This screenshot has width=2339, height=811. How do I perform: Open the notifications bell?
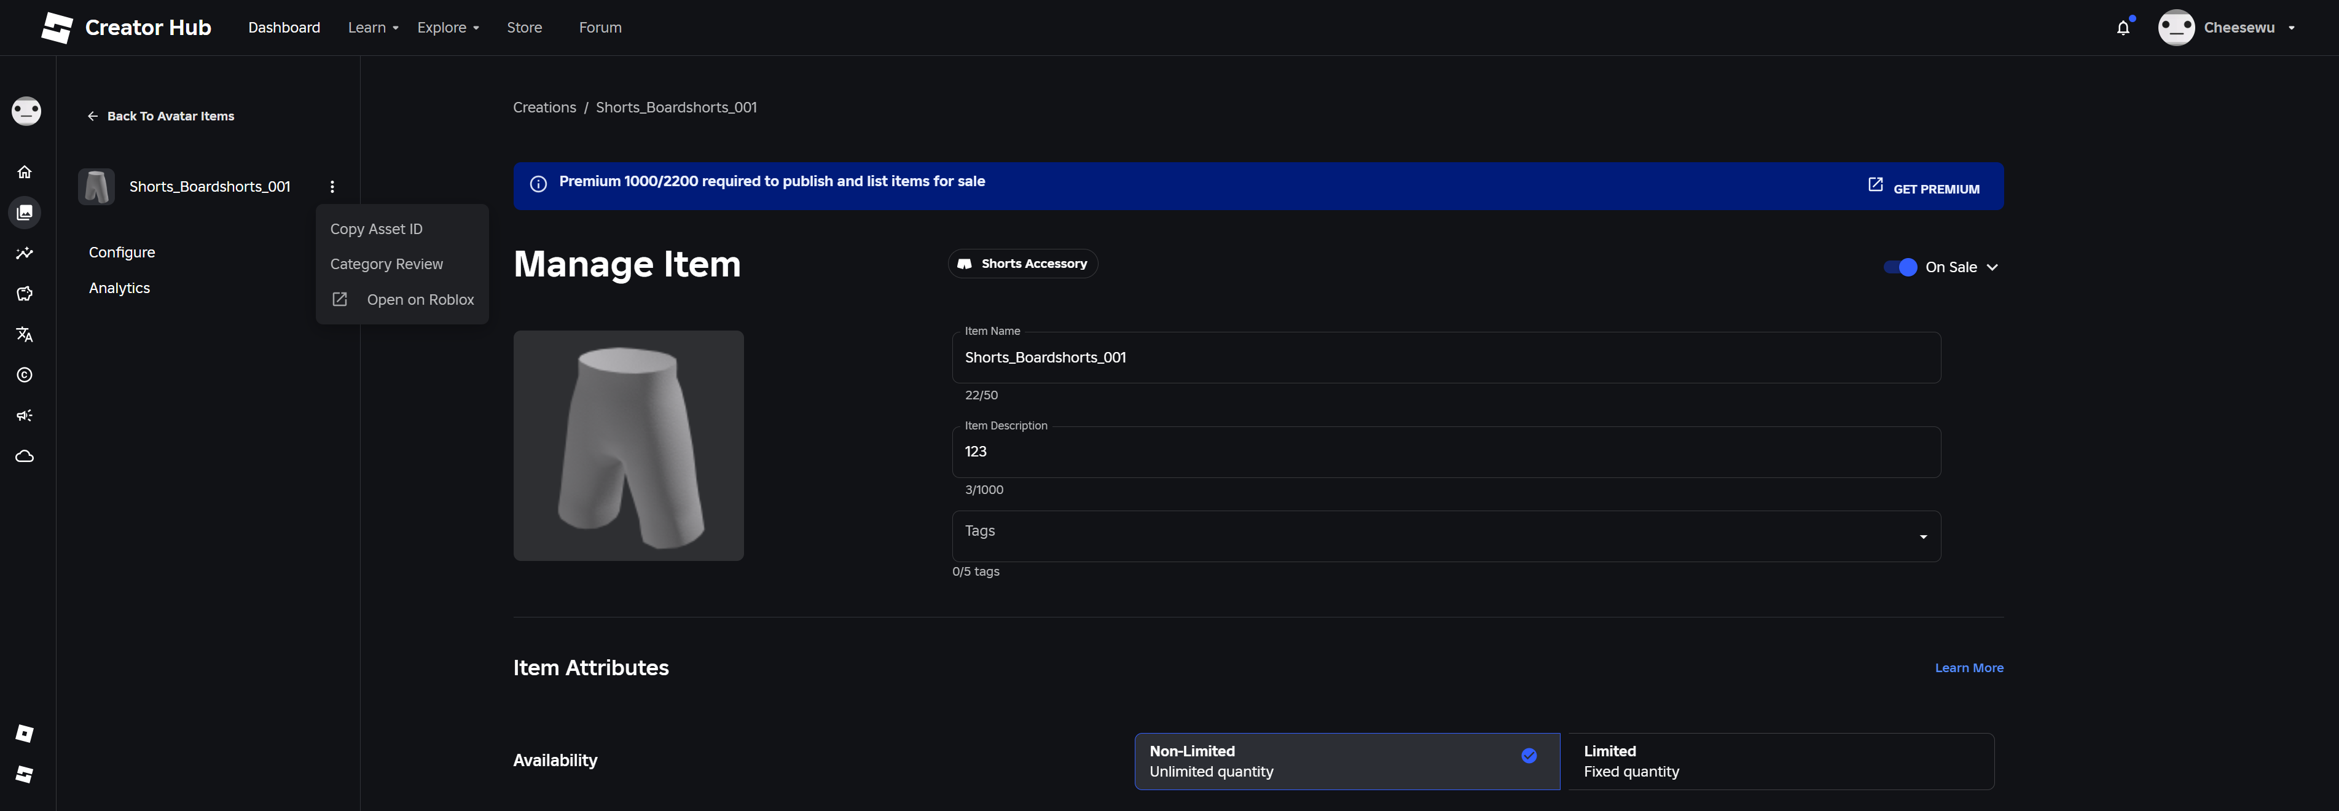(2122, 28)
